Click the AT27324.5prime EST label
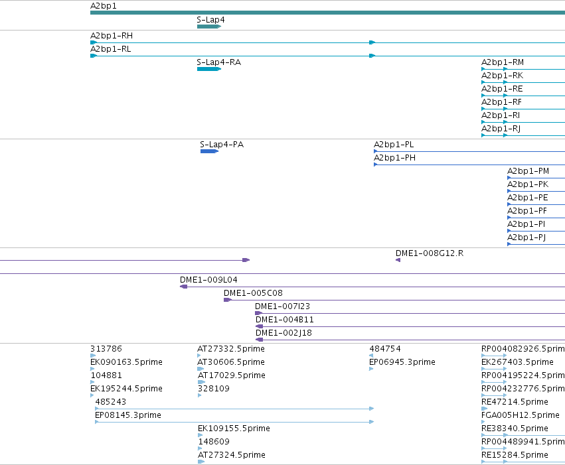 click(232, 456)
